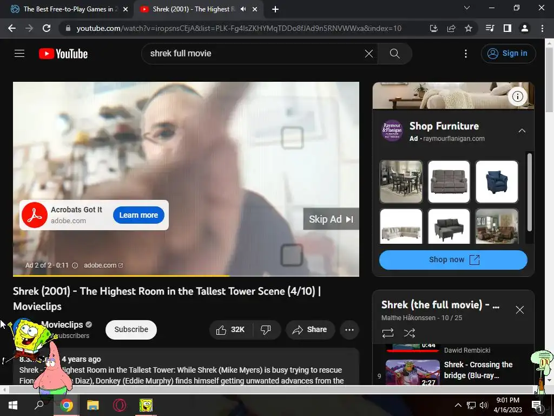Open the Chrome profile icon
554x416 pixels.
coord(525,28)
